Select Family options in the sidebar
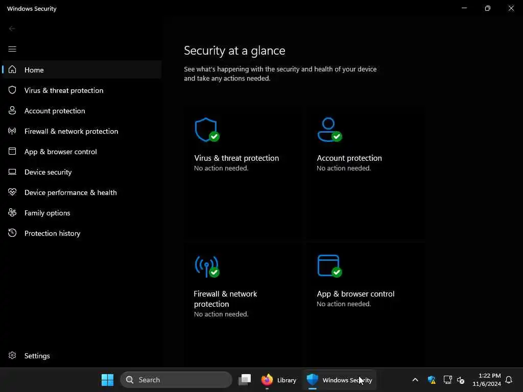Image resolution: width=523 pixels, height=392 pixels. pos(47,213)
